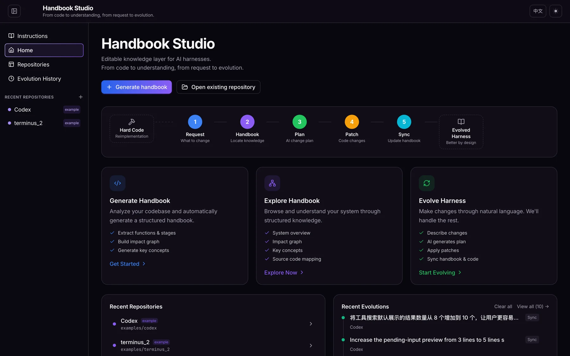Click the Generate Handbook code icon
The image size is (570, 356).
click(x=117, y=183)
